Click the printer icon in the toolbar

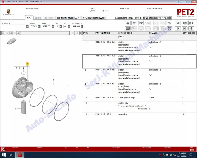128,23
